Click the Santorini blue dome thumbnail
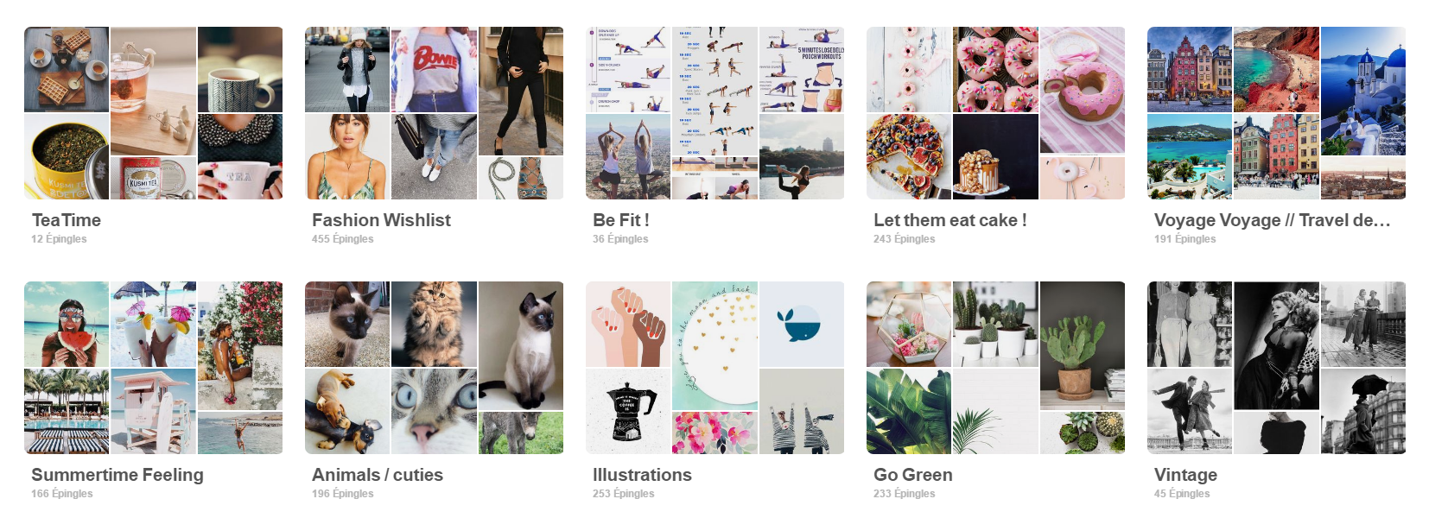 (x=1363, y=91)
